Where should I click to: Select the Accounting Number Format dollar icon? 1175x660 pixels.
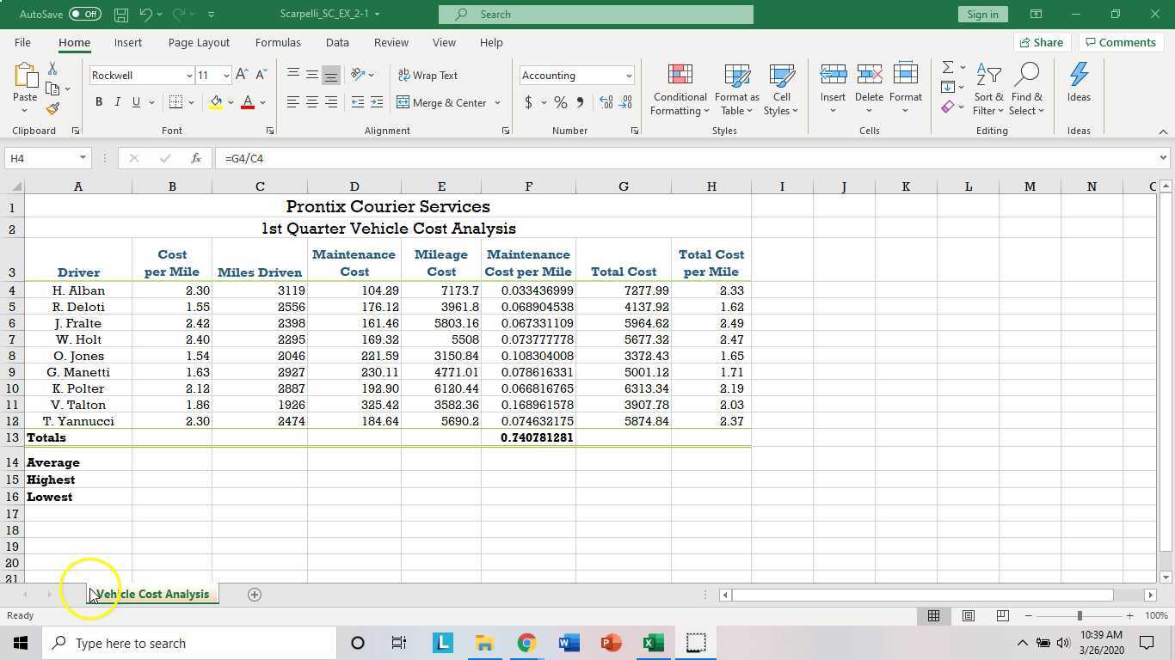(526, 101)
